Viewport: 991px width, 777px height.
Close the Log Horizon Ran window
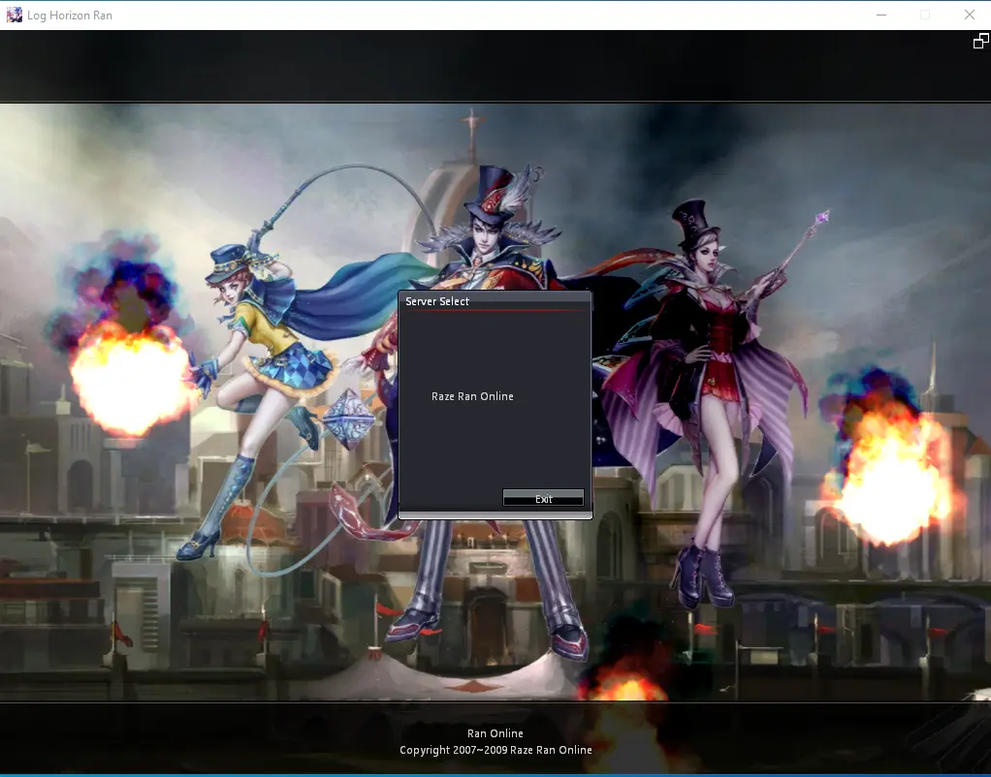pyautogui.click(x=969, y=16)
